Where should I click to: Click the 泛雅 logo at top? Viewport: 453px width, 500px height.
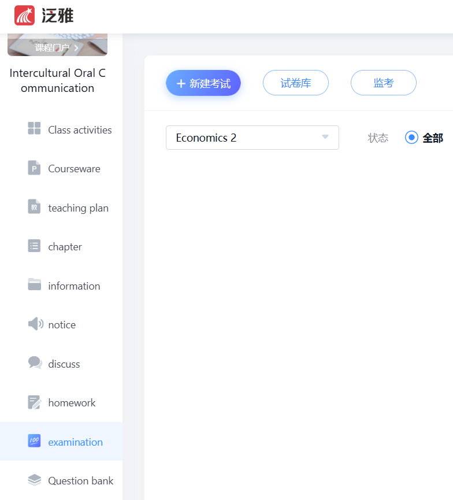tap(44, 16)
